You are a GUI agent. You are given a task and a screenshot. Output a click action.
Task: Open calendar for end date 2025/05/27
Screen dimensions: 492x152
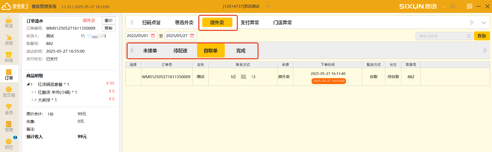(192, 36)
